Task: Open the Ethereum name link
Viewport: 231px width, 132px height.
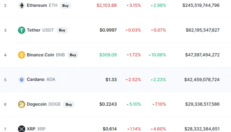Action: [37, 5]
